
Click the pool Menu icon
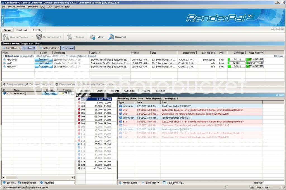pyautogui.click(x=275, y=56)
